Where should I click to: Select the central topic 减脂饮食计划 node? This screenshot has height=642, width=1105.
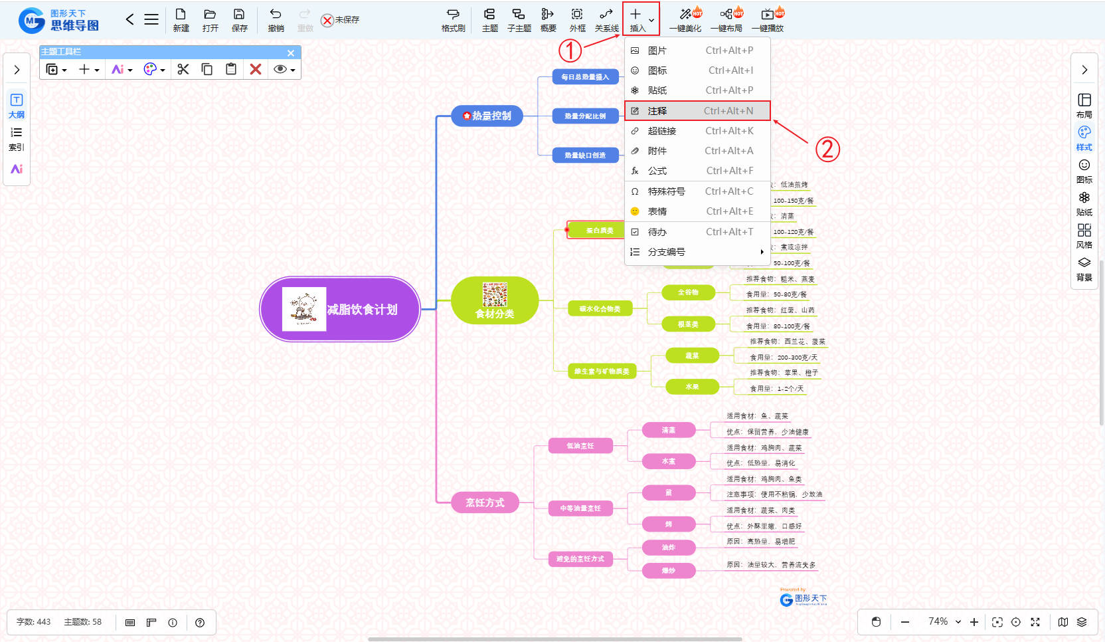pos(340,309)
